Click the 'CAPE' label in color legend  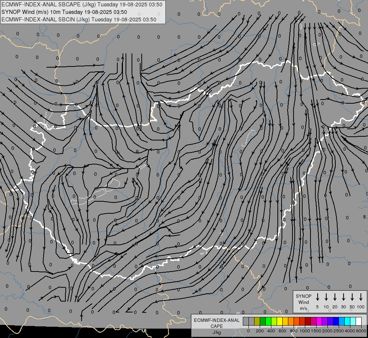click(x=217, y=326)
